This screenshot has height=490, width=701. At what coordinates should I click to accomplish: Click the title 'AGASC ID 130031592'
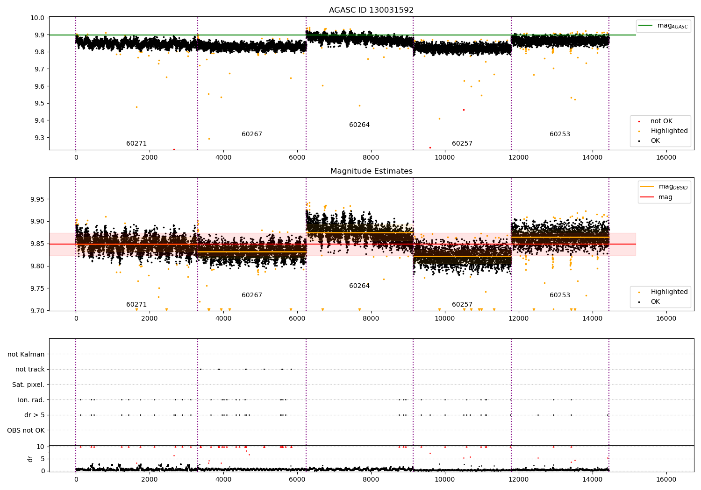[x=371, y=10]
